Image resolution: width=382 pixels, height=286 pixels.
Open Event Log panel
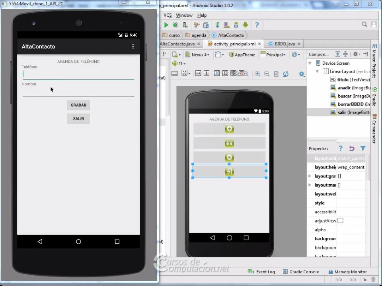click(261, 272)
